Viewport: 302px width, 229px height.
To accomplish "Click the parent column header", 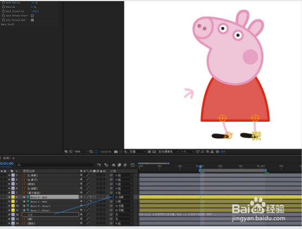I will 113,171.
